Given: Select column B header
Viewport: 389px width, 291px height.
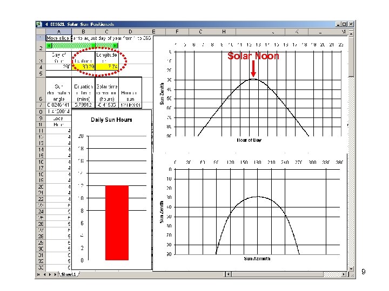Looking at the screenshot, I should point(83,32).
